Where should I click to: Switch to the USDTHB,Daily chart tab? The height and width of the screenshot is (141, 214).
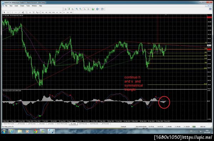pyautogui.click(x=83, y=124)
